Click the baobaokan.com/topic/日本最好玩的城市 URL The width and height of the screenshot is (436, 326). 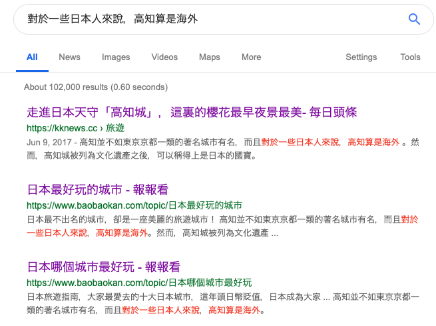pos(134,205)
